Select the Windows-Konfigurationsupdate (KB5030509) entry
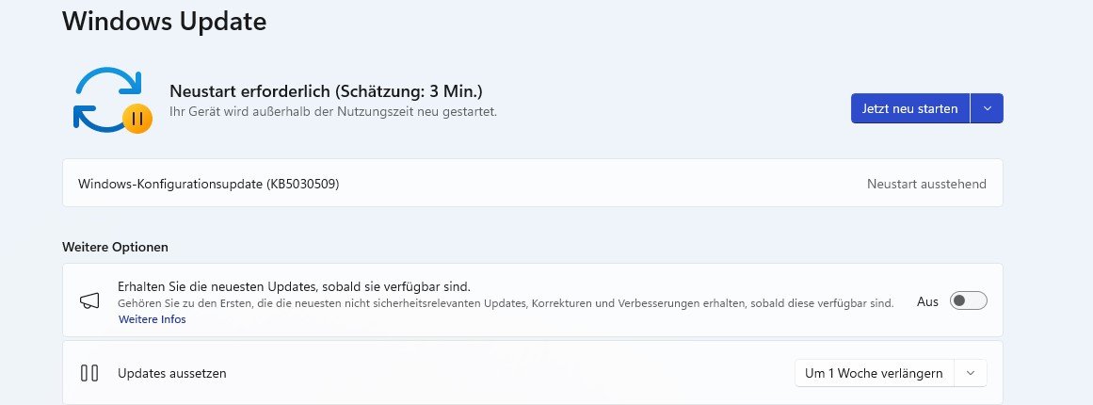1093x405 pixels. [x=533, y=184]
